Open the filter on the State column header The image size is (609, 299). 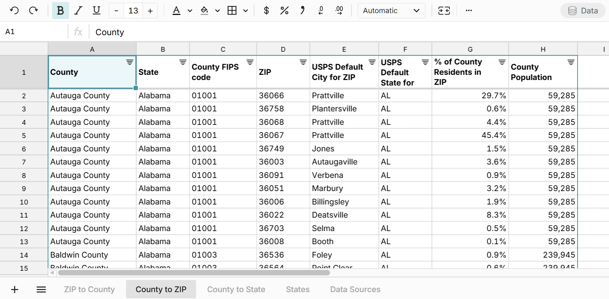[x=183, y=62]
